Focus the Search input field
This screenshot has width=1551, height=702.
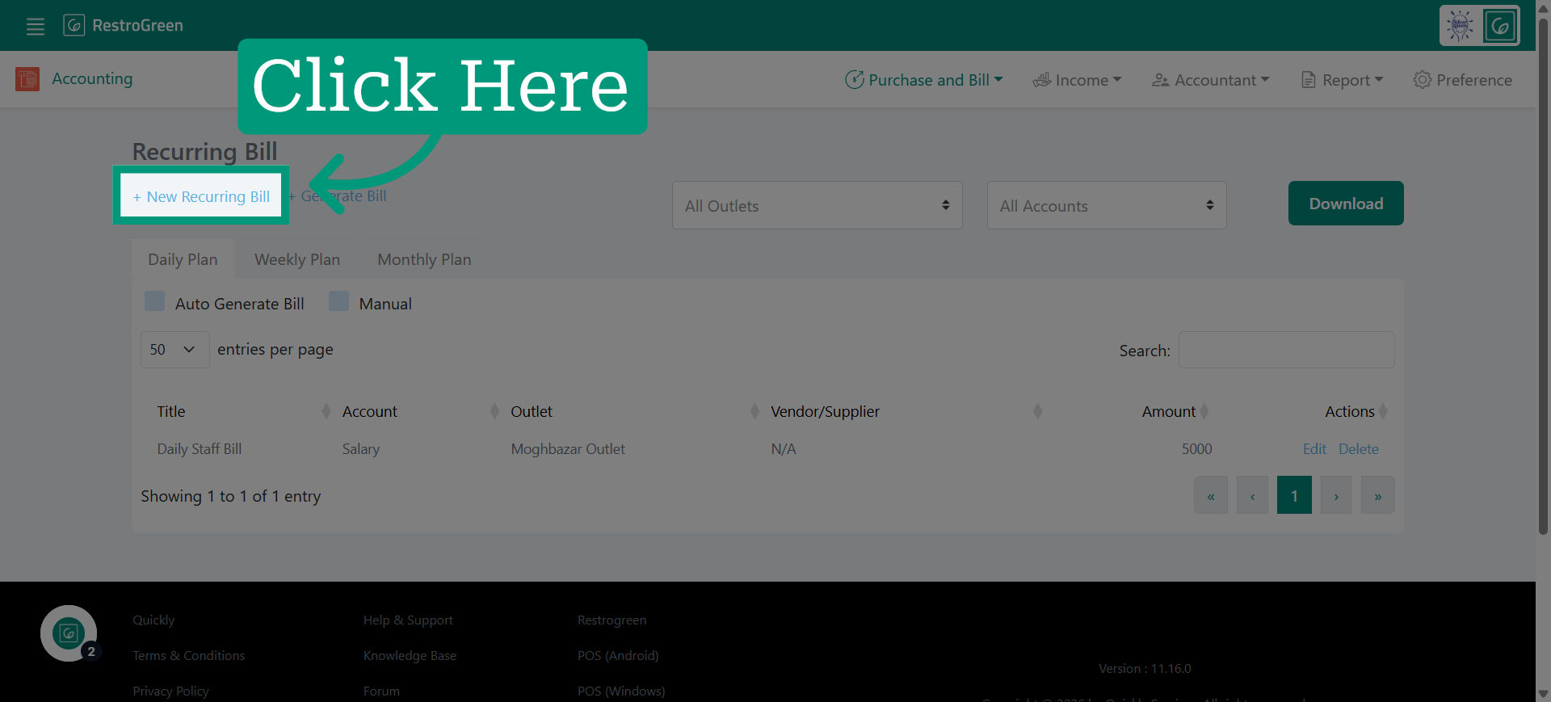(1286, 350)
